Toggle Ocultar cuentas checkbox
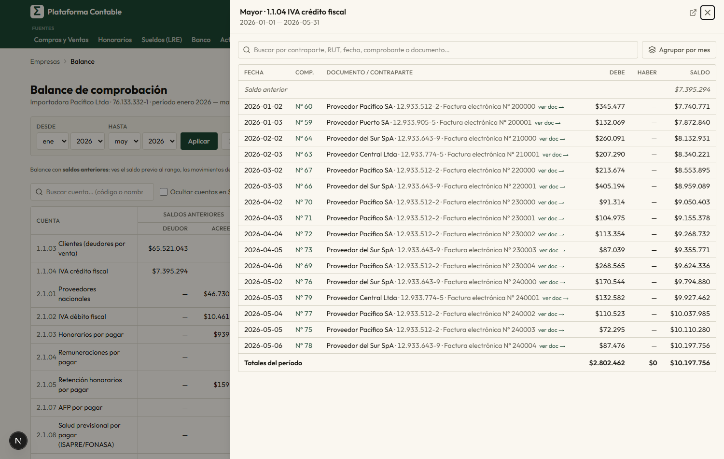This screenshot has width=724, height=459. [x=164, y=192]
